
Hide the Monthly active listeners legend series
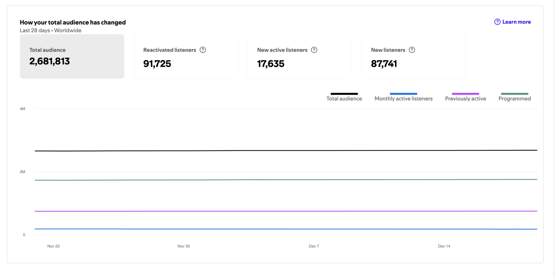[403, 99]
